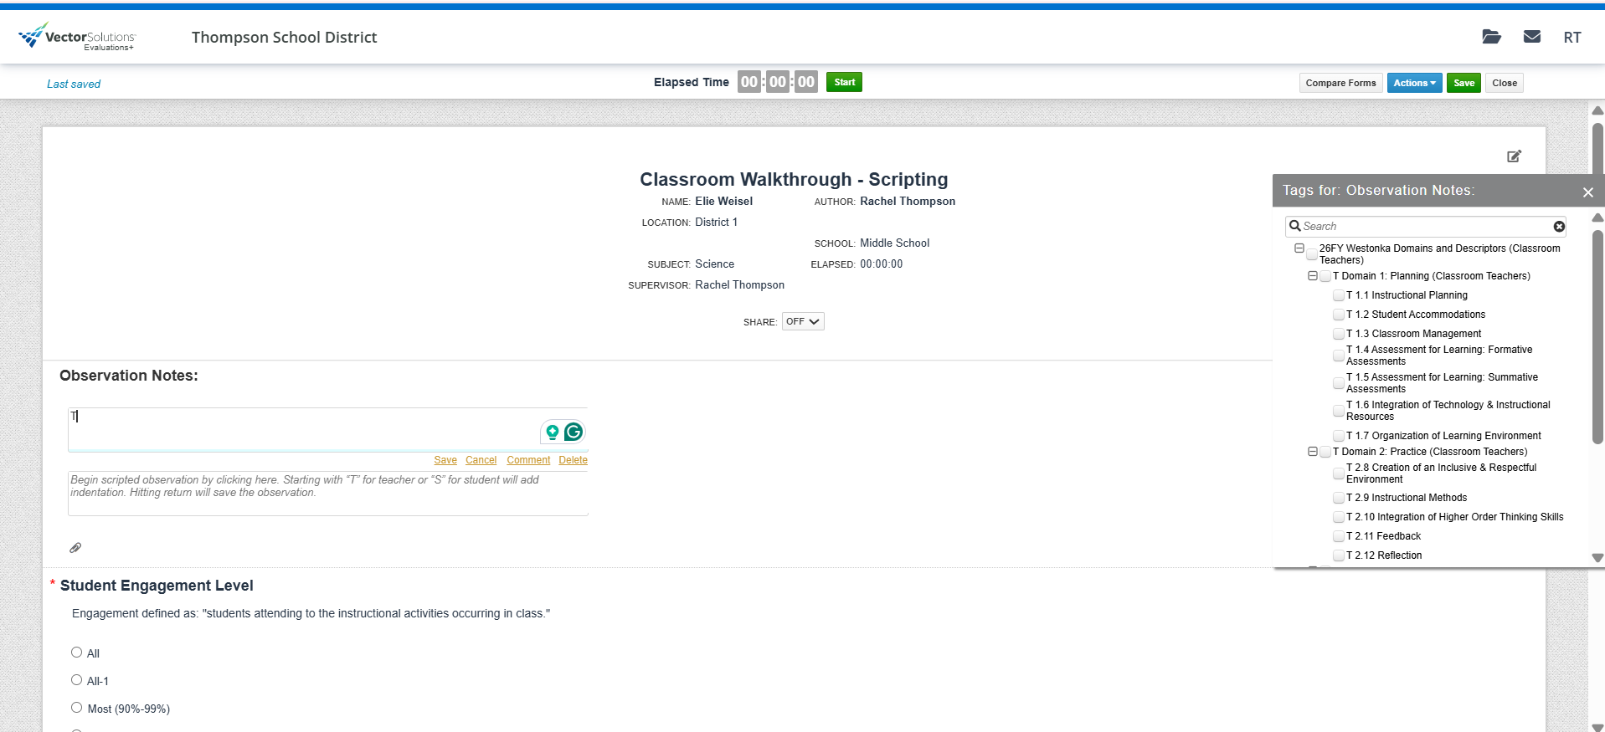Click the Comment link under the note
This screenshot has width=1605, height=732.
tap(528, 460)
